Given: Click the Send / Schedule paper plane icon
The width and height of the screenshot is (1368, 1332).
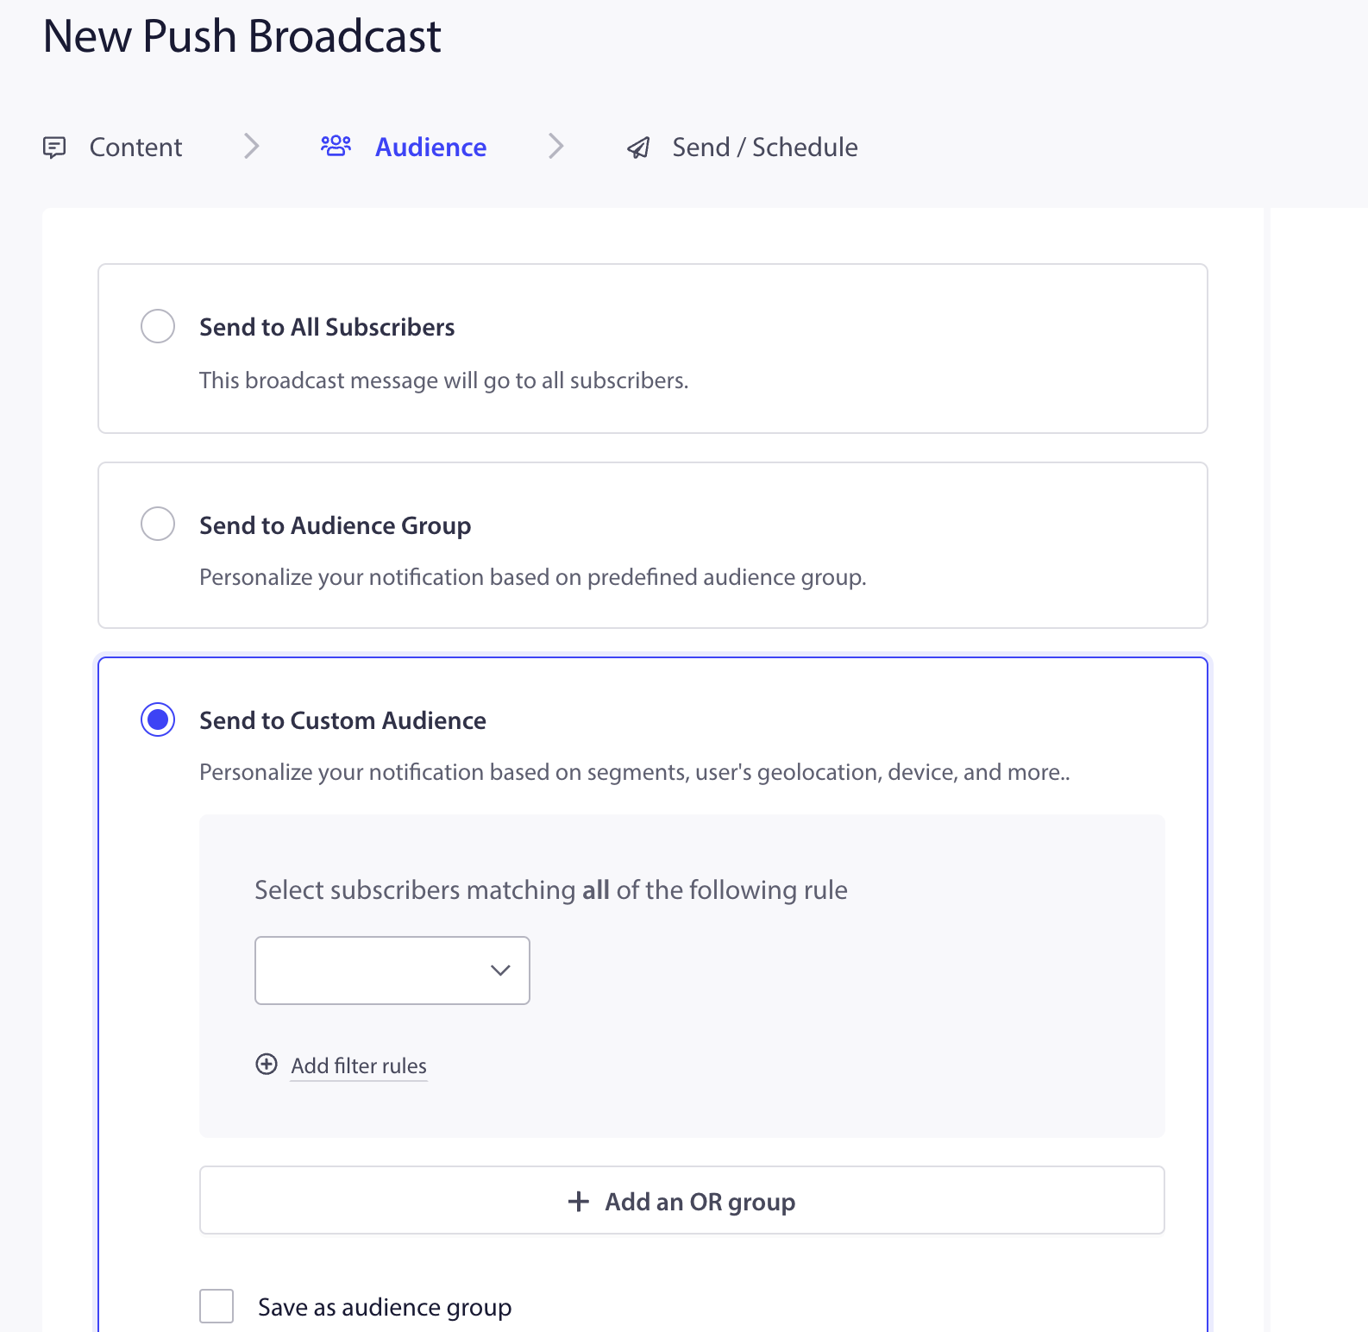Looking at the screenshot, I should (x=638, y=147).
